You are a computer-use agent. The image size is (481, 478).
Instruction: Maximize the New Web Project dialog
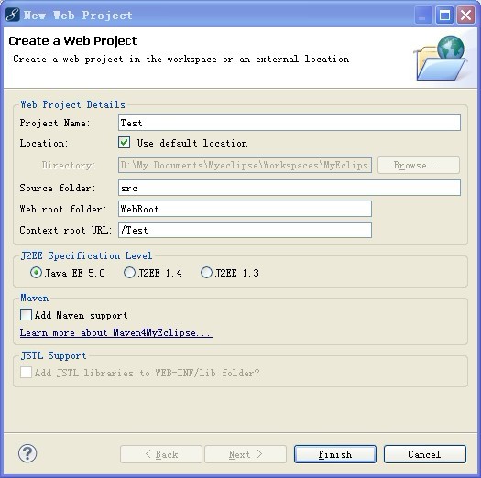coord(444,15)
